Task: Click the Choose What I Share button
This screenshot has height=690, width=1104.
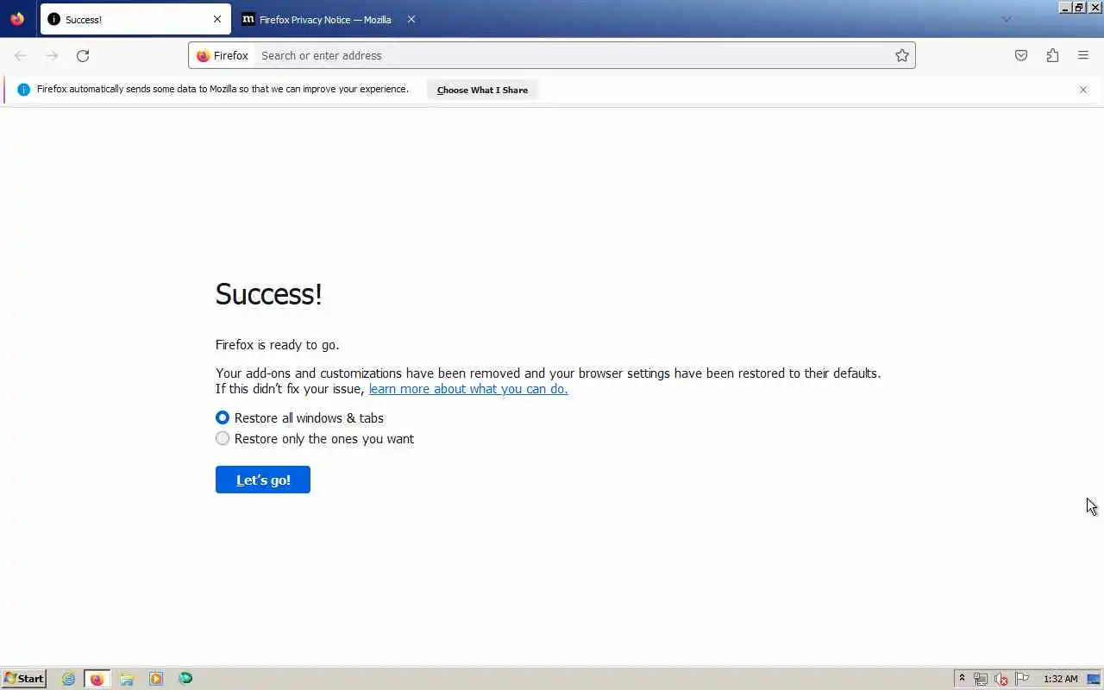Action: pyautogui.click(x=482, y=90)
